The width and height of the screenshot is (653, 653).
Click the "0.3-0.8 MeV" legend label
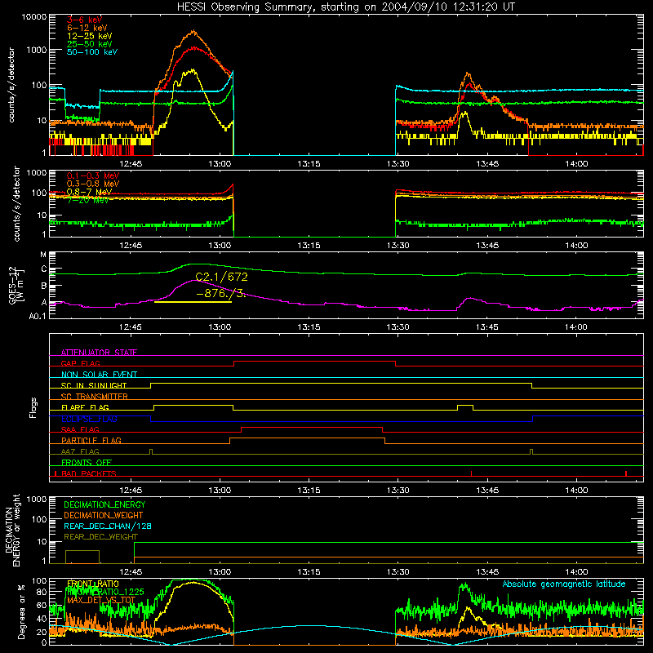[x=93, y=184]
